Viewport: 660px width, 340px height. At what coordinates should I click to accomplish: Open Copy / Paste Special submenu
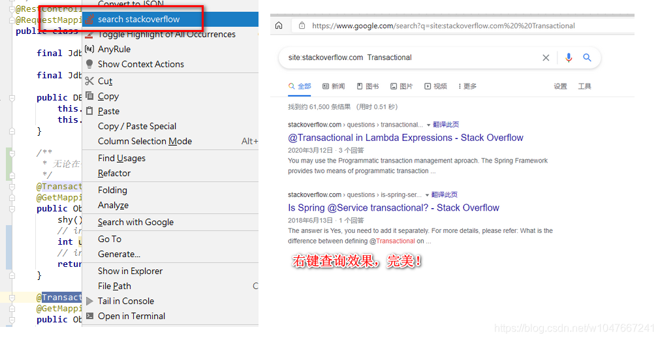point(137,126)
